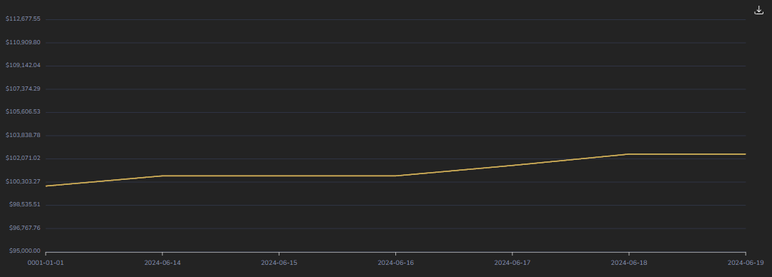Select the $95,000.00 axis label
772x277 pixels.
coord(24,251)
